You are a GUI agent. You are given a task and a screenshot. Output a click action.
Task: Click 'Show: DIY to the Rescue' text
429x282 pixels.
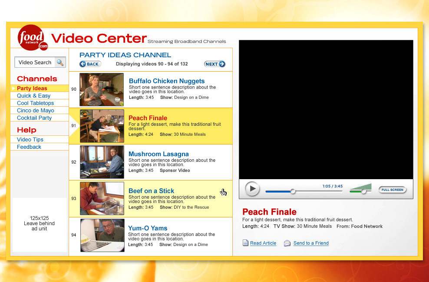[x=185, y=207]
